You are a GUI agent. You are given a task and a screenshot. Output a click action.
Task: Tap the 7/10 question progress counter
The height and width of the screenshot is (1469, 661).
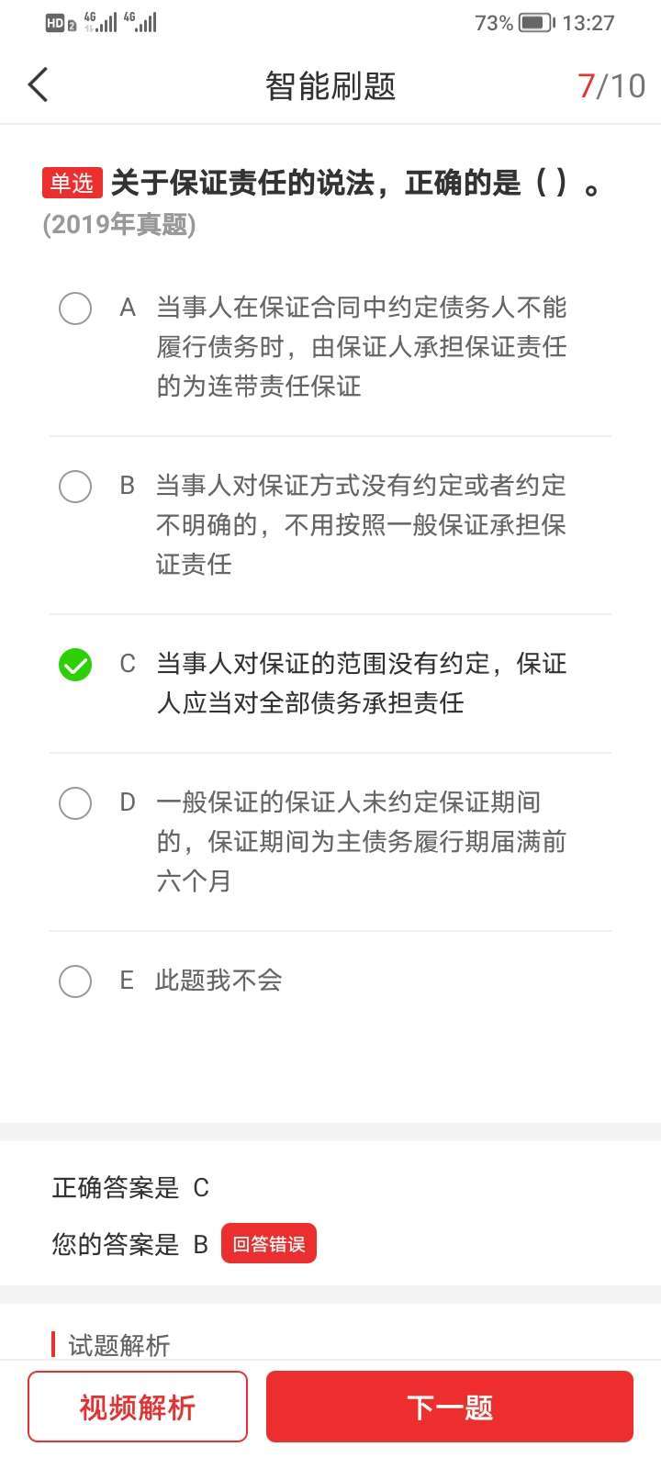[611, 86]
